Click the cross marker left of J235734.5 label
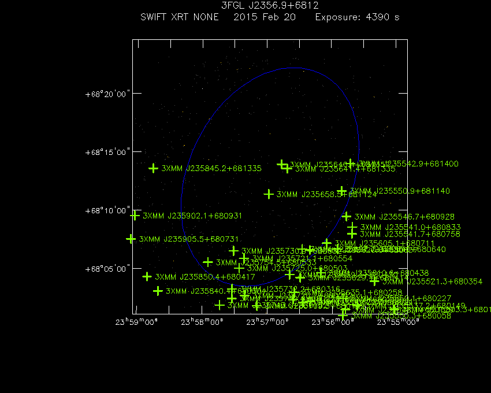This screenshot has height=393, width=491. 207,262
